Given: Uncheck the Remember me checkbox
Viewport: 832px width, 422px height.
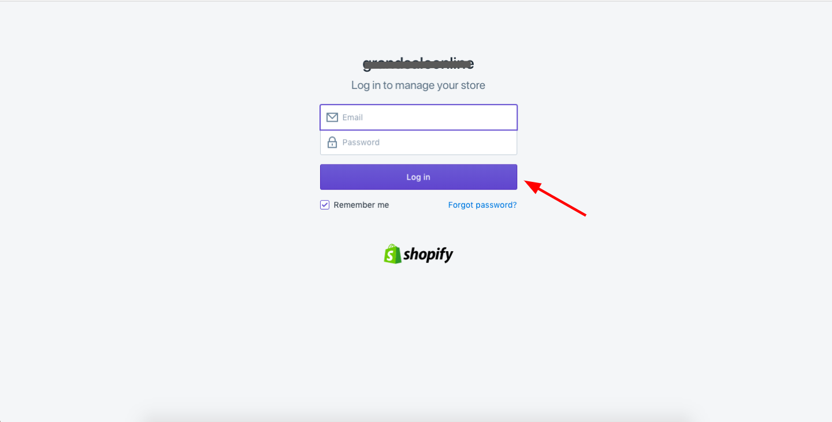Looking at the screenshot, I should point(325,205).
